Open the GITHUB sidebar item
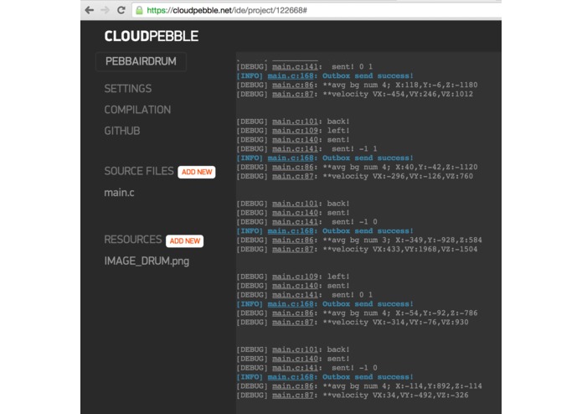Screen dimensions: 582x414 click(122, 131)
